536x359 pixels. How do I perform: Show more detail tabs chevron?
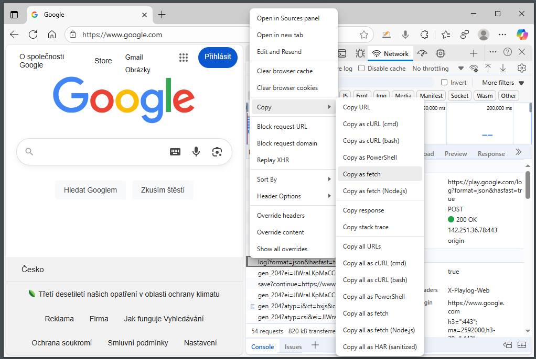tap(519, 152)
